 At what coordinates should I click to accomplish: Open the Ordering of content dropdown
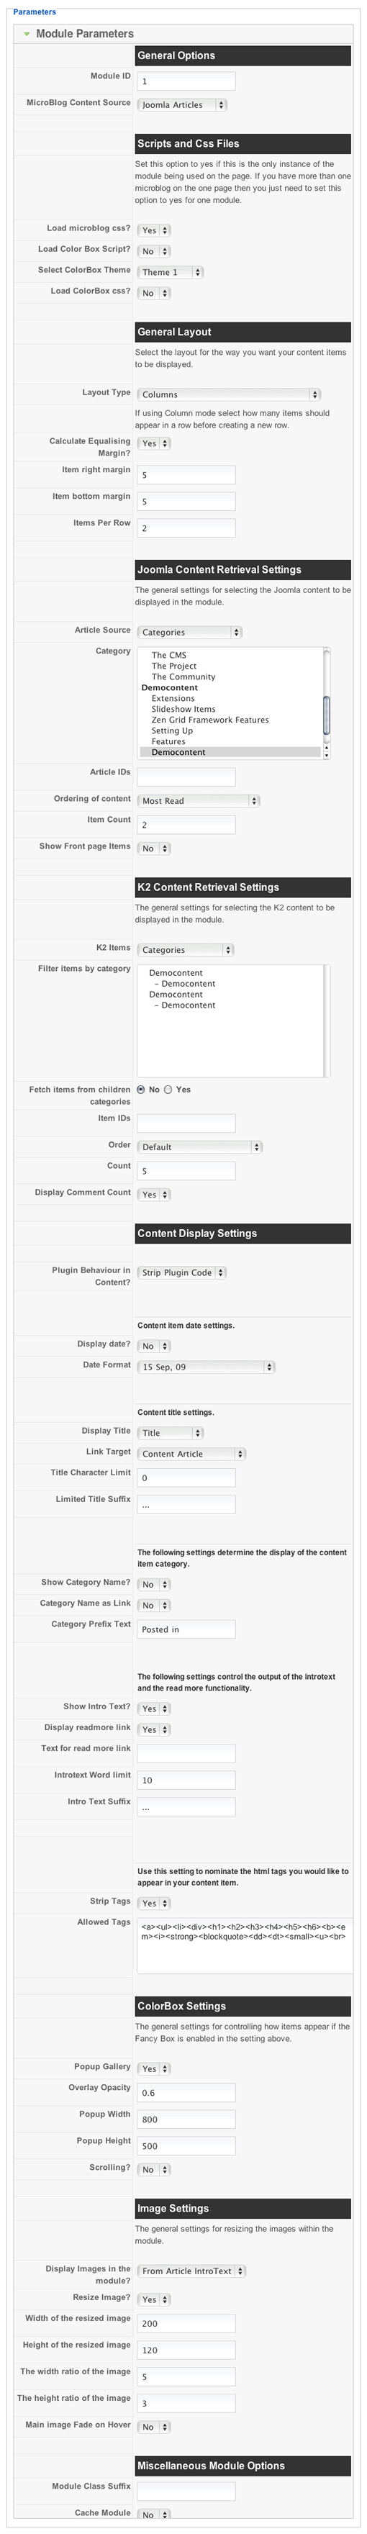pyautogui.click(x=198, y=801)
